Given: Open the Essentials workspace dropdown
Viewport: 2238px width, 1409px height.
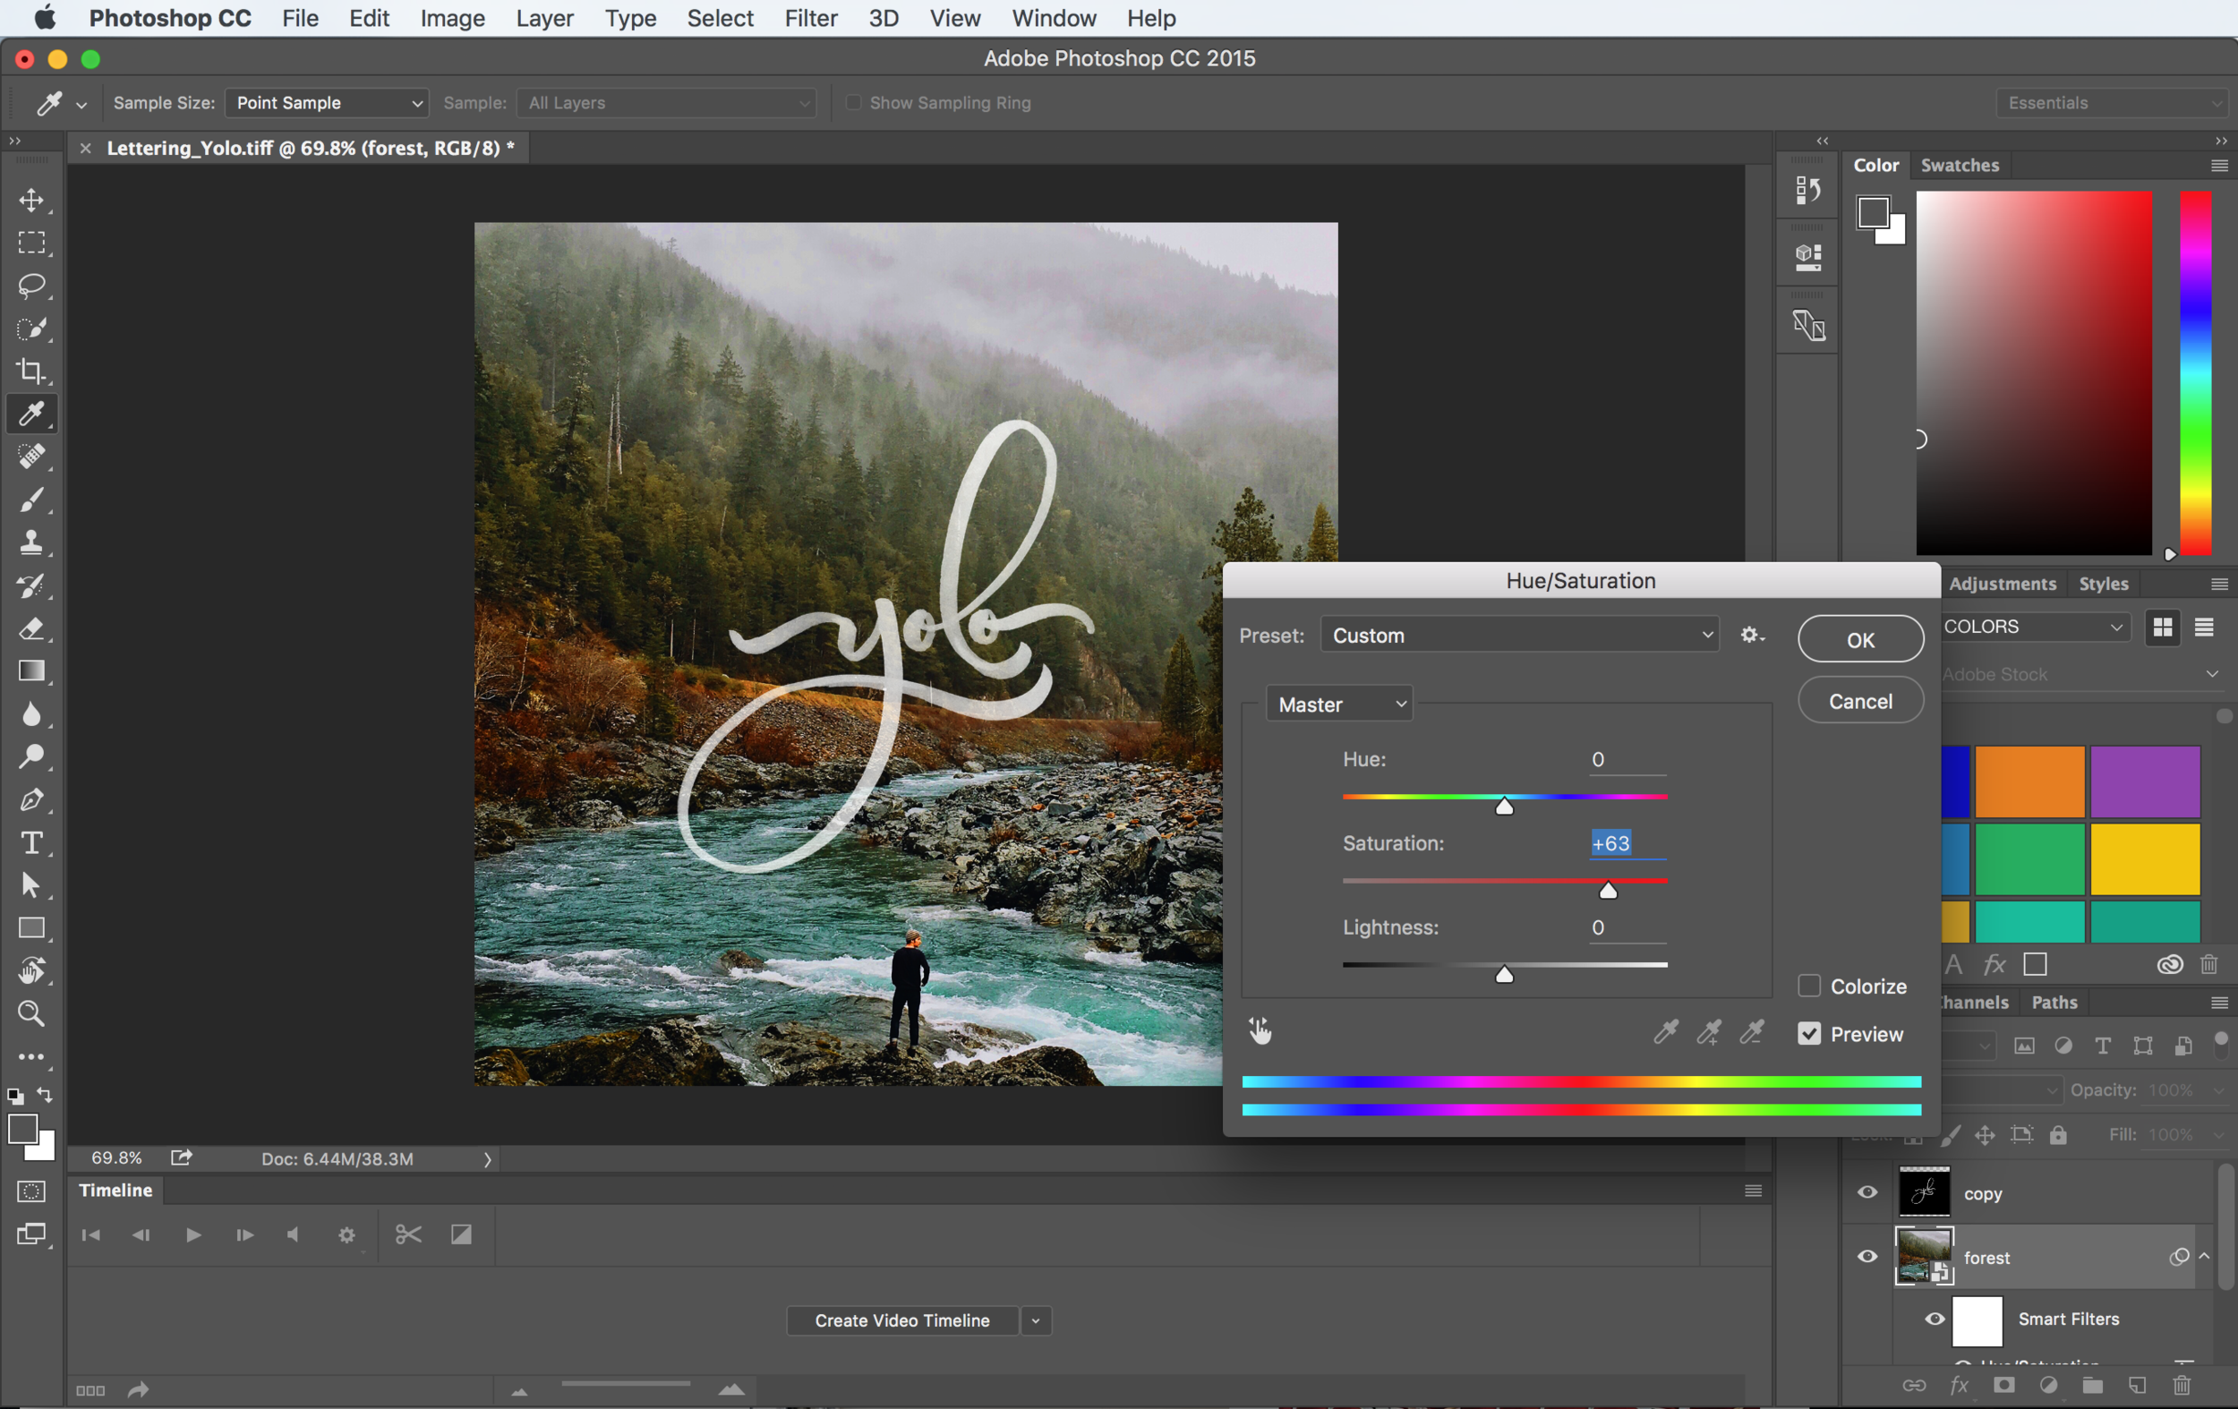Looking at the screenshot, I should [2112, 102].
